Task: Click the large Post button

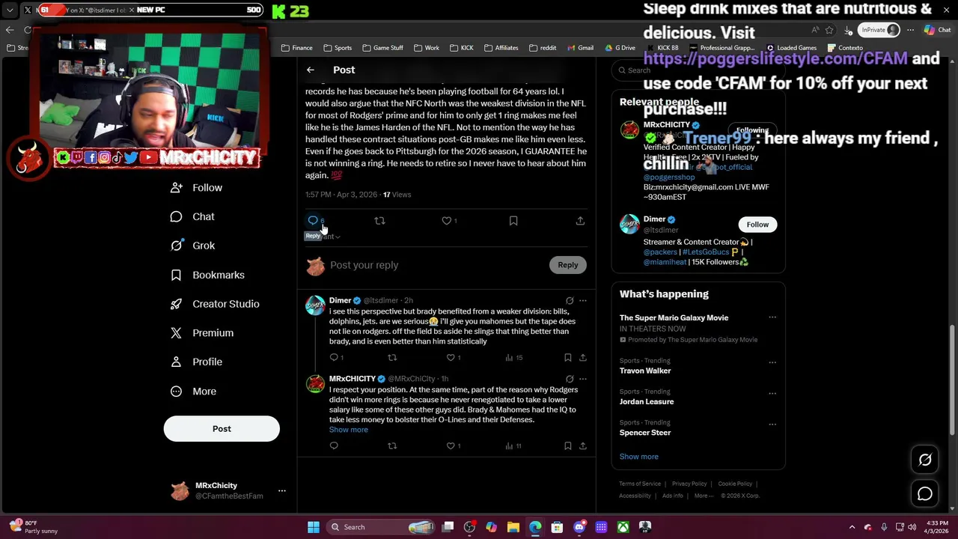Action: pyautogui.click(x=222, y=429)
